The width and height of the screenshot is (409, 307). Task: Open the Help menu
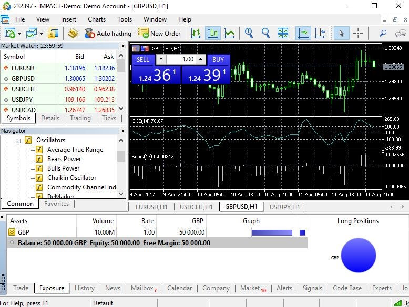[x=185, y=19]
